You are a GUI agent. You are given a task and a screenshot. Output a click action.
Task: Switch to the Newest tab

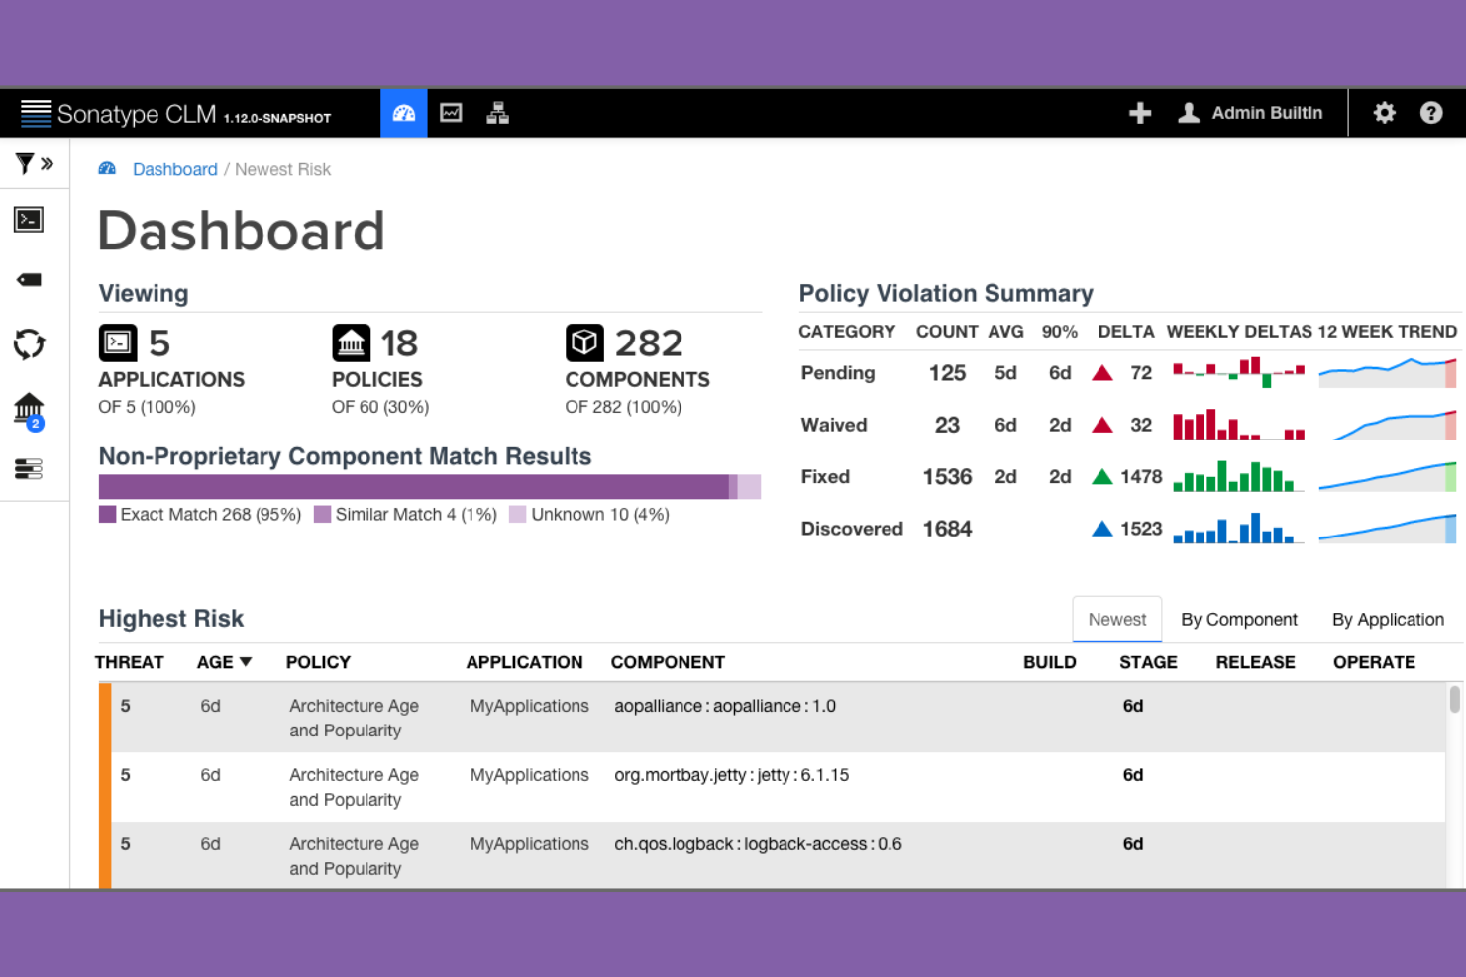click(1117, 620)
